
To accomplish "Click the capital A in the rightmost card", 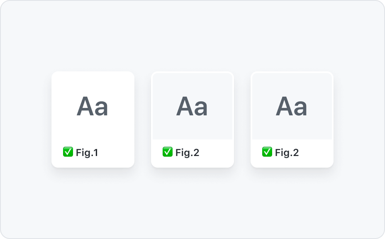I will tap(284, 106).
